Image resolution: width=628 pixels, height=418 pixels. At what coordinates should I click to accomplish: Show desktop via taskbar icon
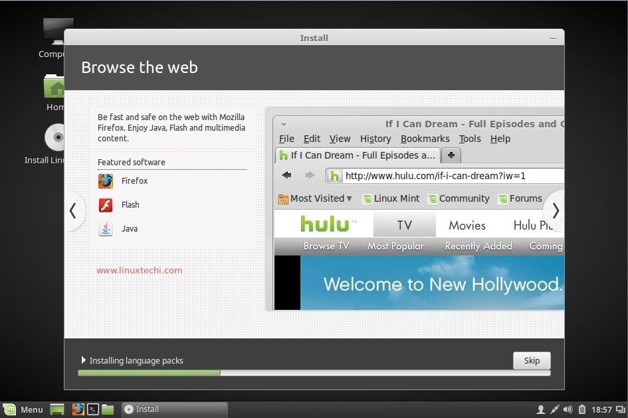57,409
